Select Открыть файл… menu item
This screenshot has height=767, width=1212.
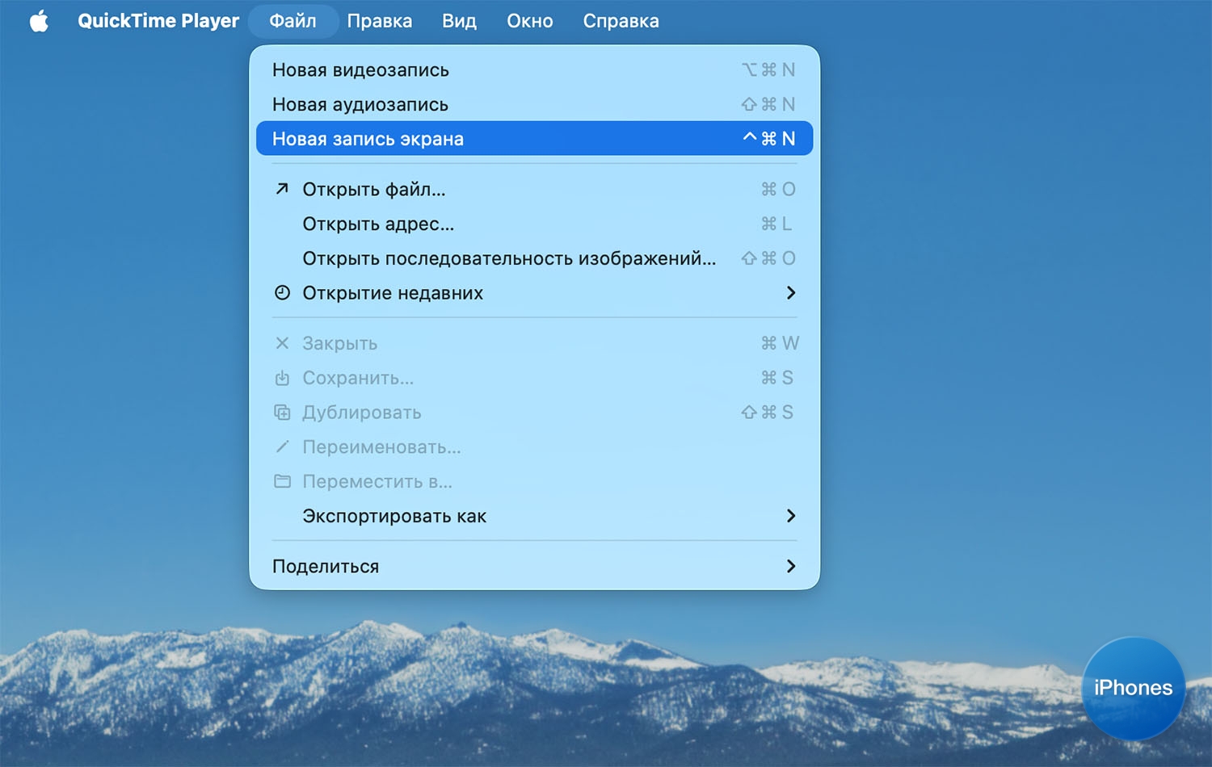[534, 189]
